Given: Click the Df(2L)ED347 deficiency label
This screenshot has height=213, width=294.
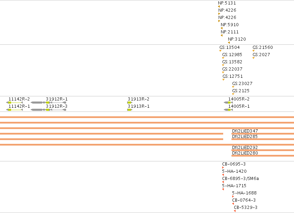Looking at the screenshot, I should tap(245, 131).
